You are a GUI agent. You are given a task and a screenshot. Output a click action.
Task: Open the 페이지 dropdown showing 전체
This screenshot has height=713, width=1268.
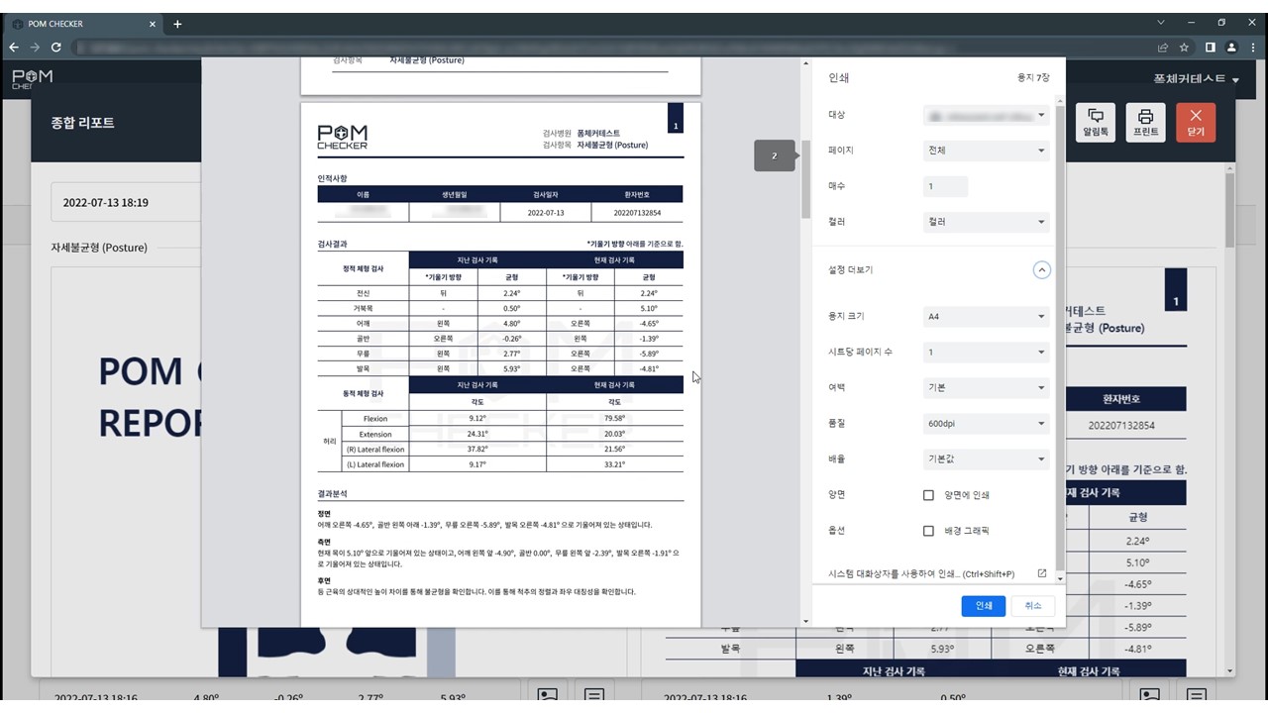[x=986, y=151]
